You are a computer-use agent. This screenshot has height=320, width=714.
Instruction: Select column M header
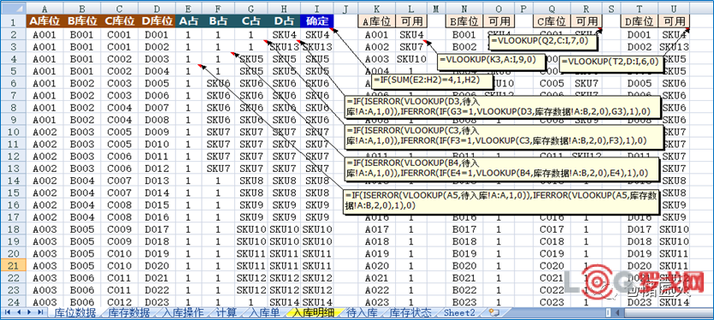436,9
